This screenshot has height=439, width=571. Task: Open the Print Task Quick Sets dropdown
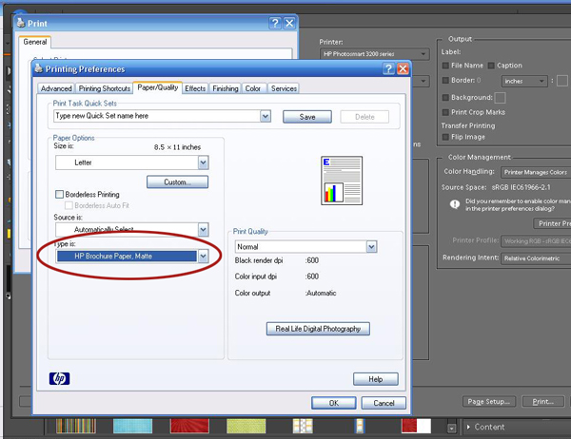pos(266,116)
